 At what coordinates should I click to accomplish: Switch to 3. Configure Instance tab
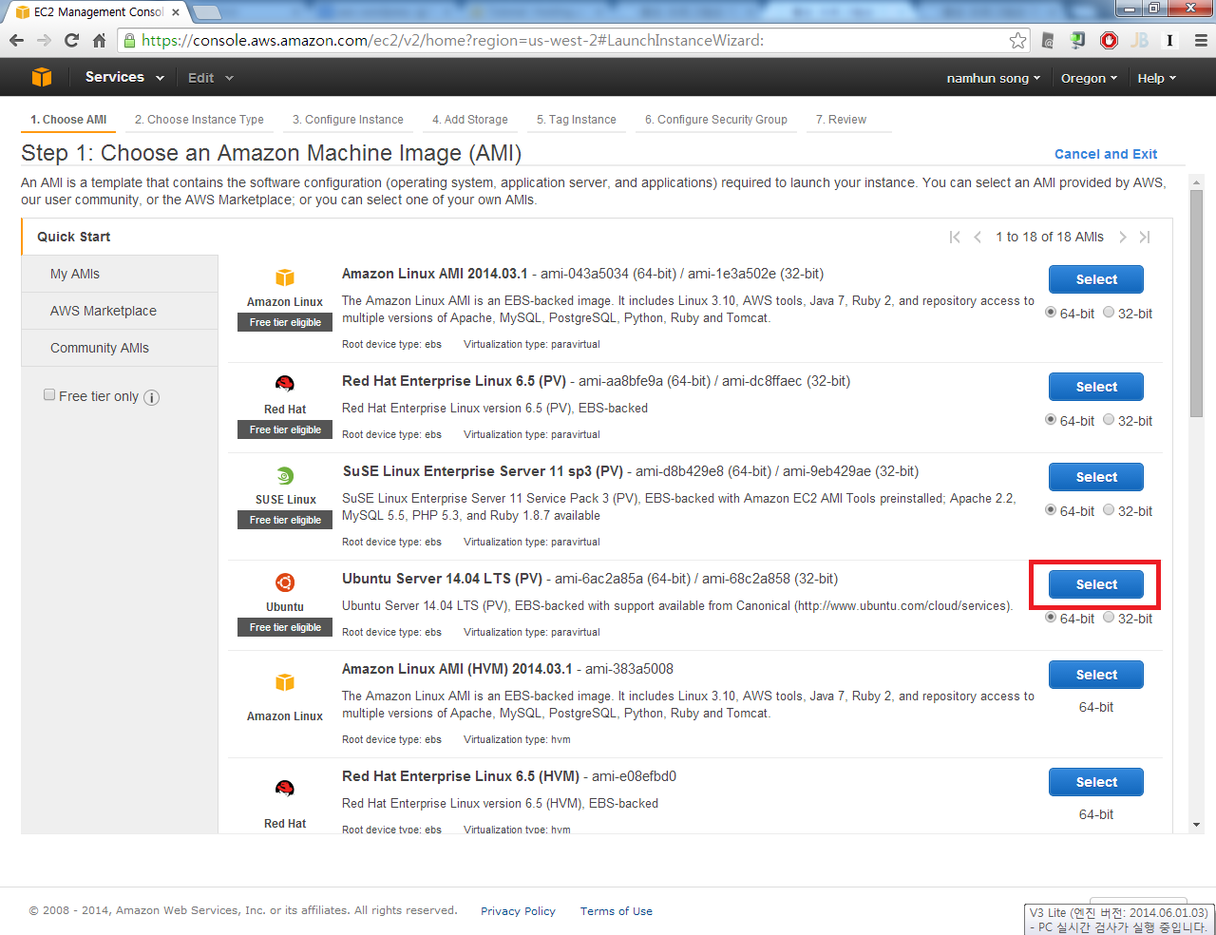pos(348,120)
